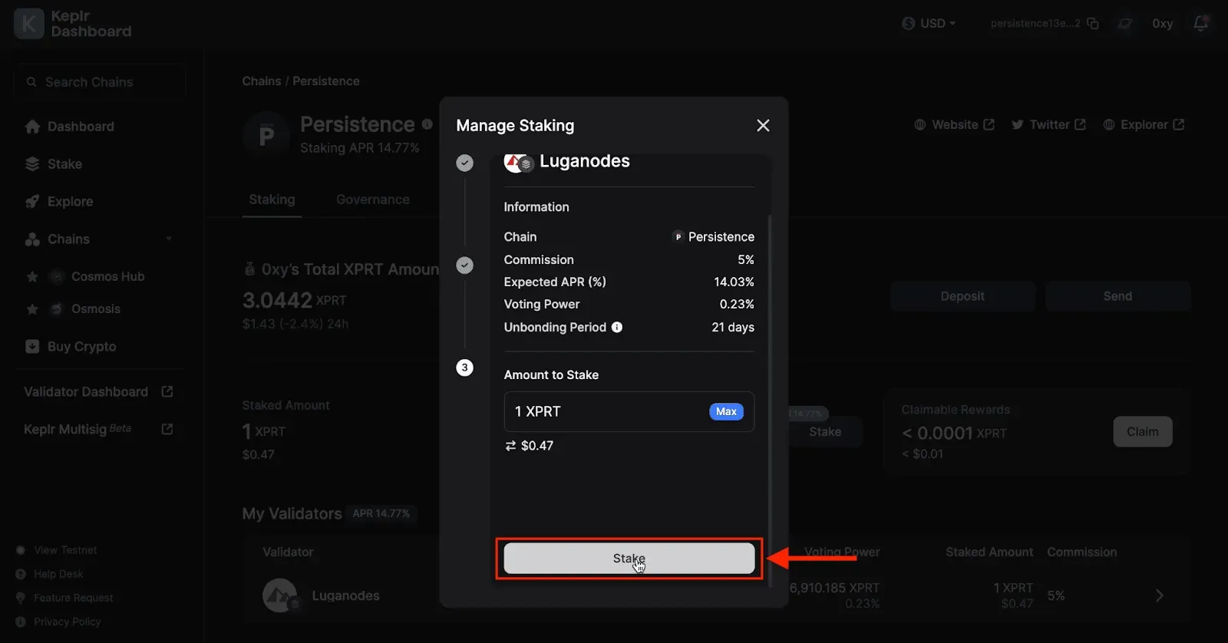
Task: Click the Persistence chain logo on page
Action: point(266,135)
